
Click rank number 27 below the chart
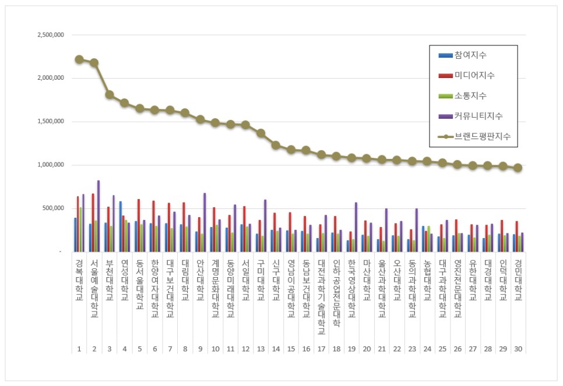tap(473, 349)
